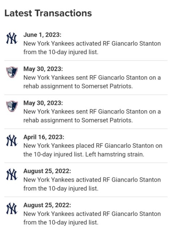170x230 pixels.
Task: Open the last August 2022 activation description
Action: tap(92, 218)
